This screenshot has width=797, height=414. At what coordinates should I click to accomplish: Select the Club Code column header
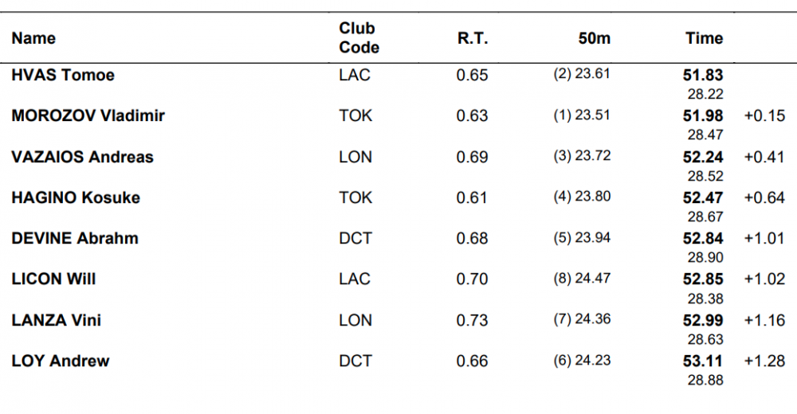359,37
